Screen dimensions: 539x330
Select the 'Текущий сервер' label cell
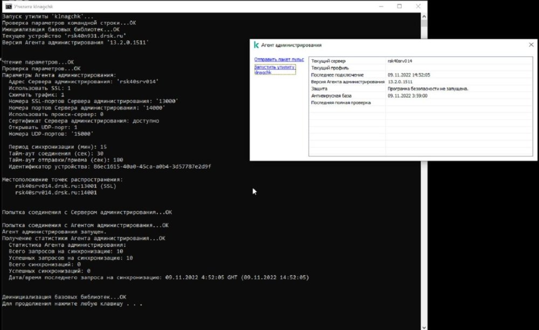pos(347,61)
